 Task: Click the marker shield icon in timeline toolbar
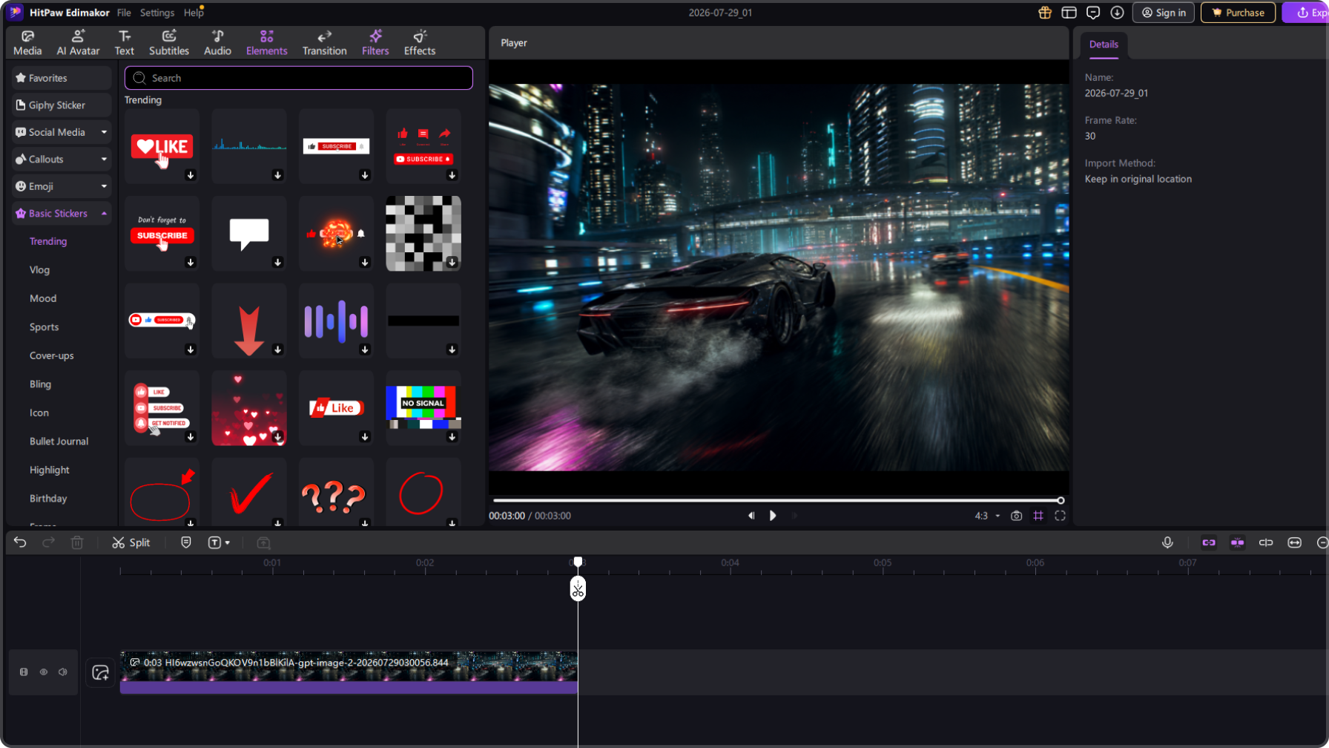coord(186,542)
